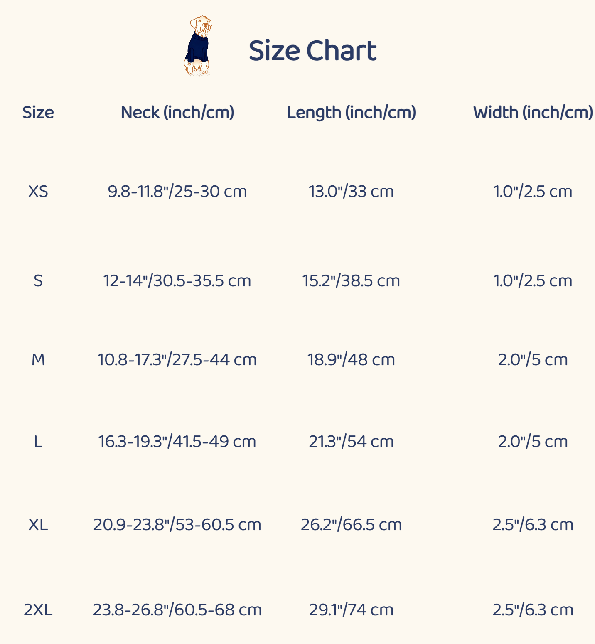
Task: Click the S neck value 12-14"/30.5-35.5 cm
Action: pos(177,281)
